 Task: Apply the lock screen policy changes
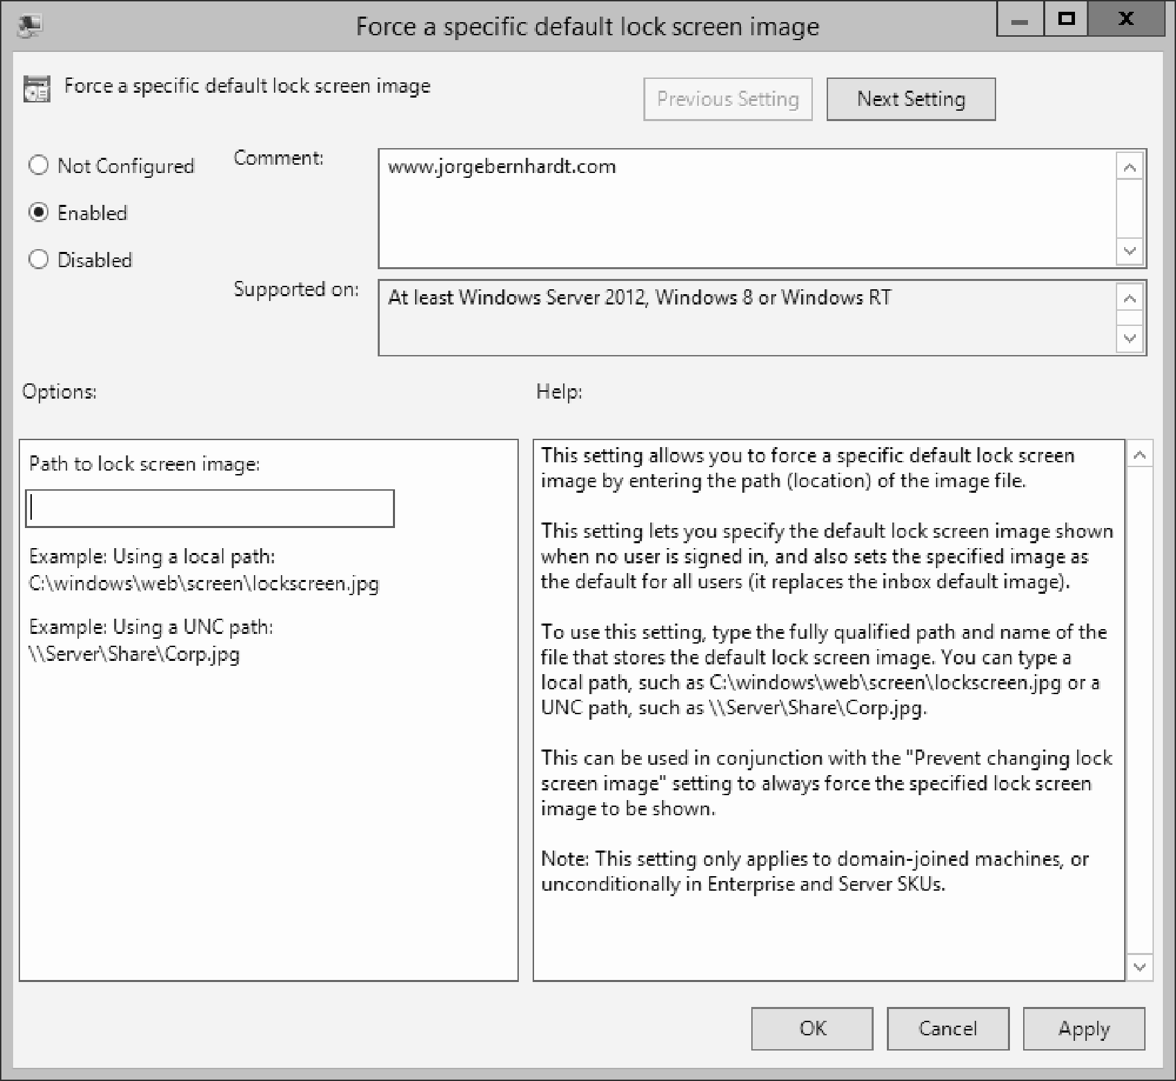[1083, 1029]
